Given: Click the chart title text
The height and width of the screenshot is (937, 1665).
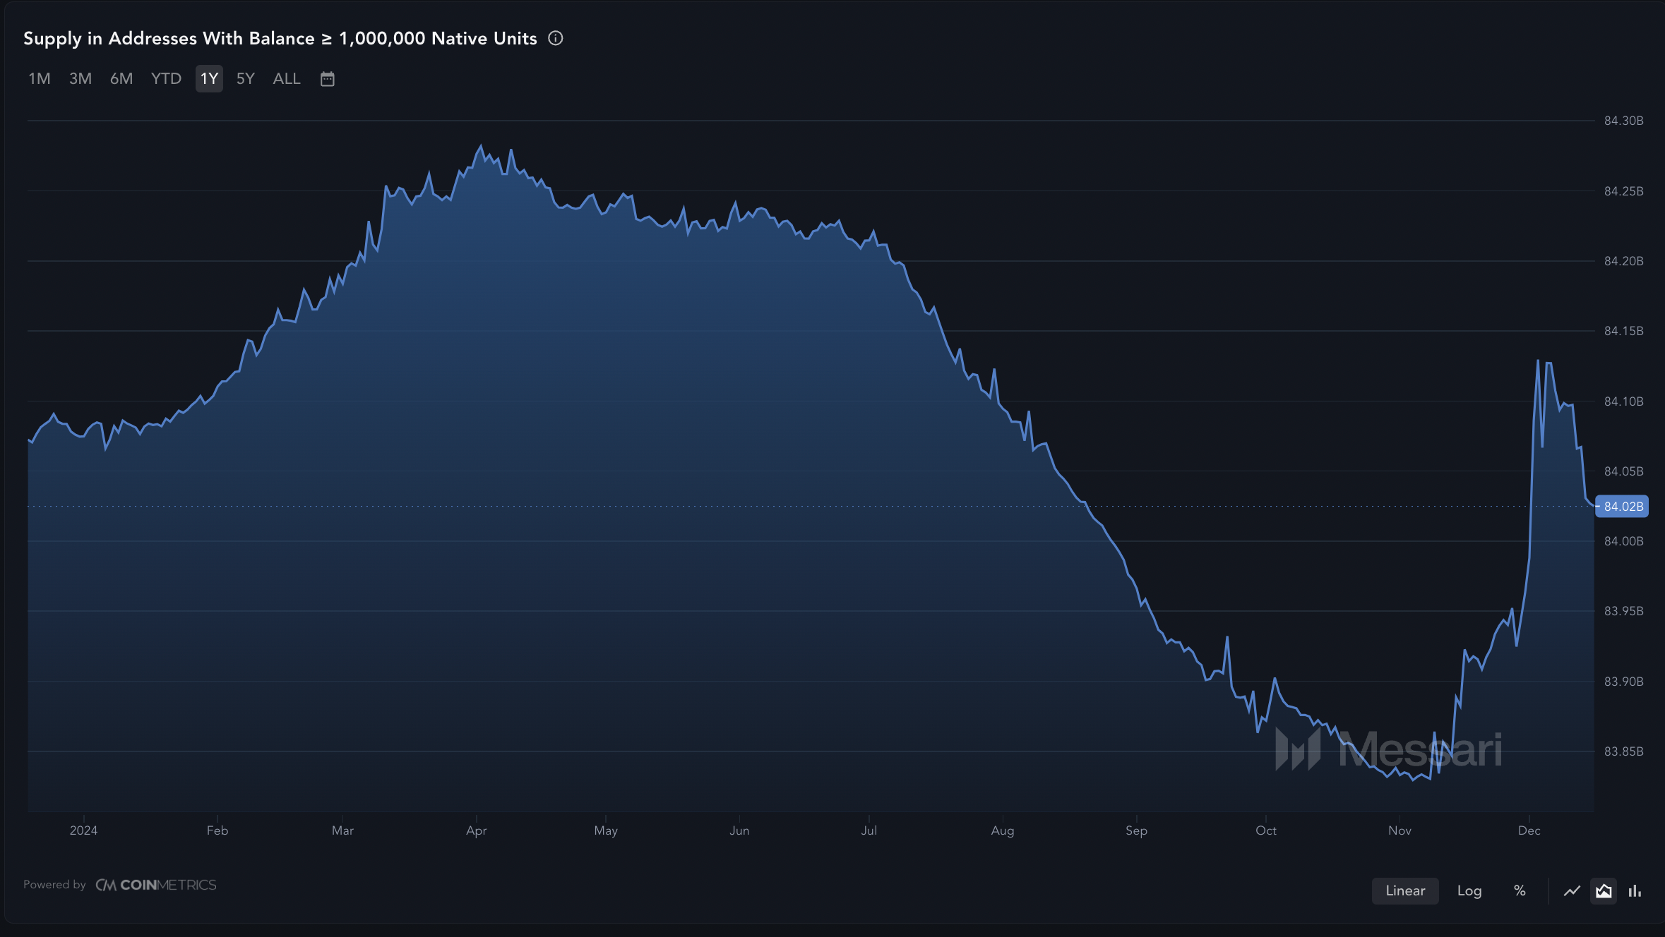Looking at the screenshot, I should coord(280,38).
